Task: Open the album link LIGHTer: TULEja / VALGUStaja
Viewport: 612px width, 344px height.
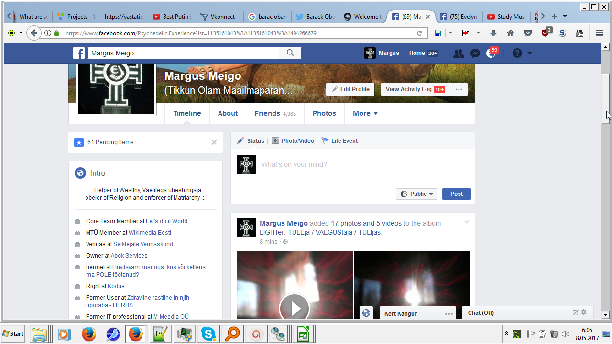Action: [x=320, y=233]
